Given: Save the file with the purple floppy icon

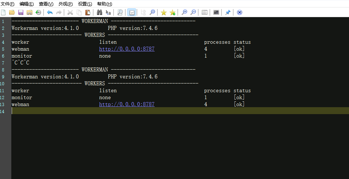Looking at the screenshot, I should tap(21, 12).
